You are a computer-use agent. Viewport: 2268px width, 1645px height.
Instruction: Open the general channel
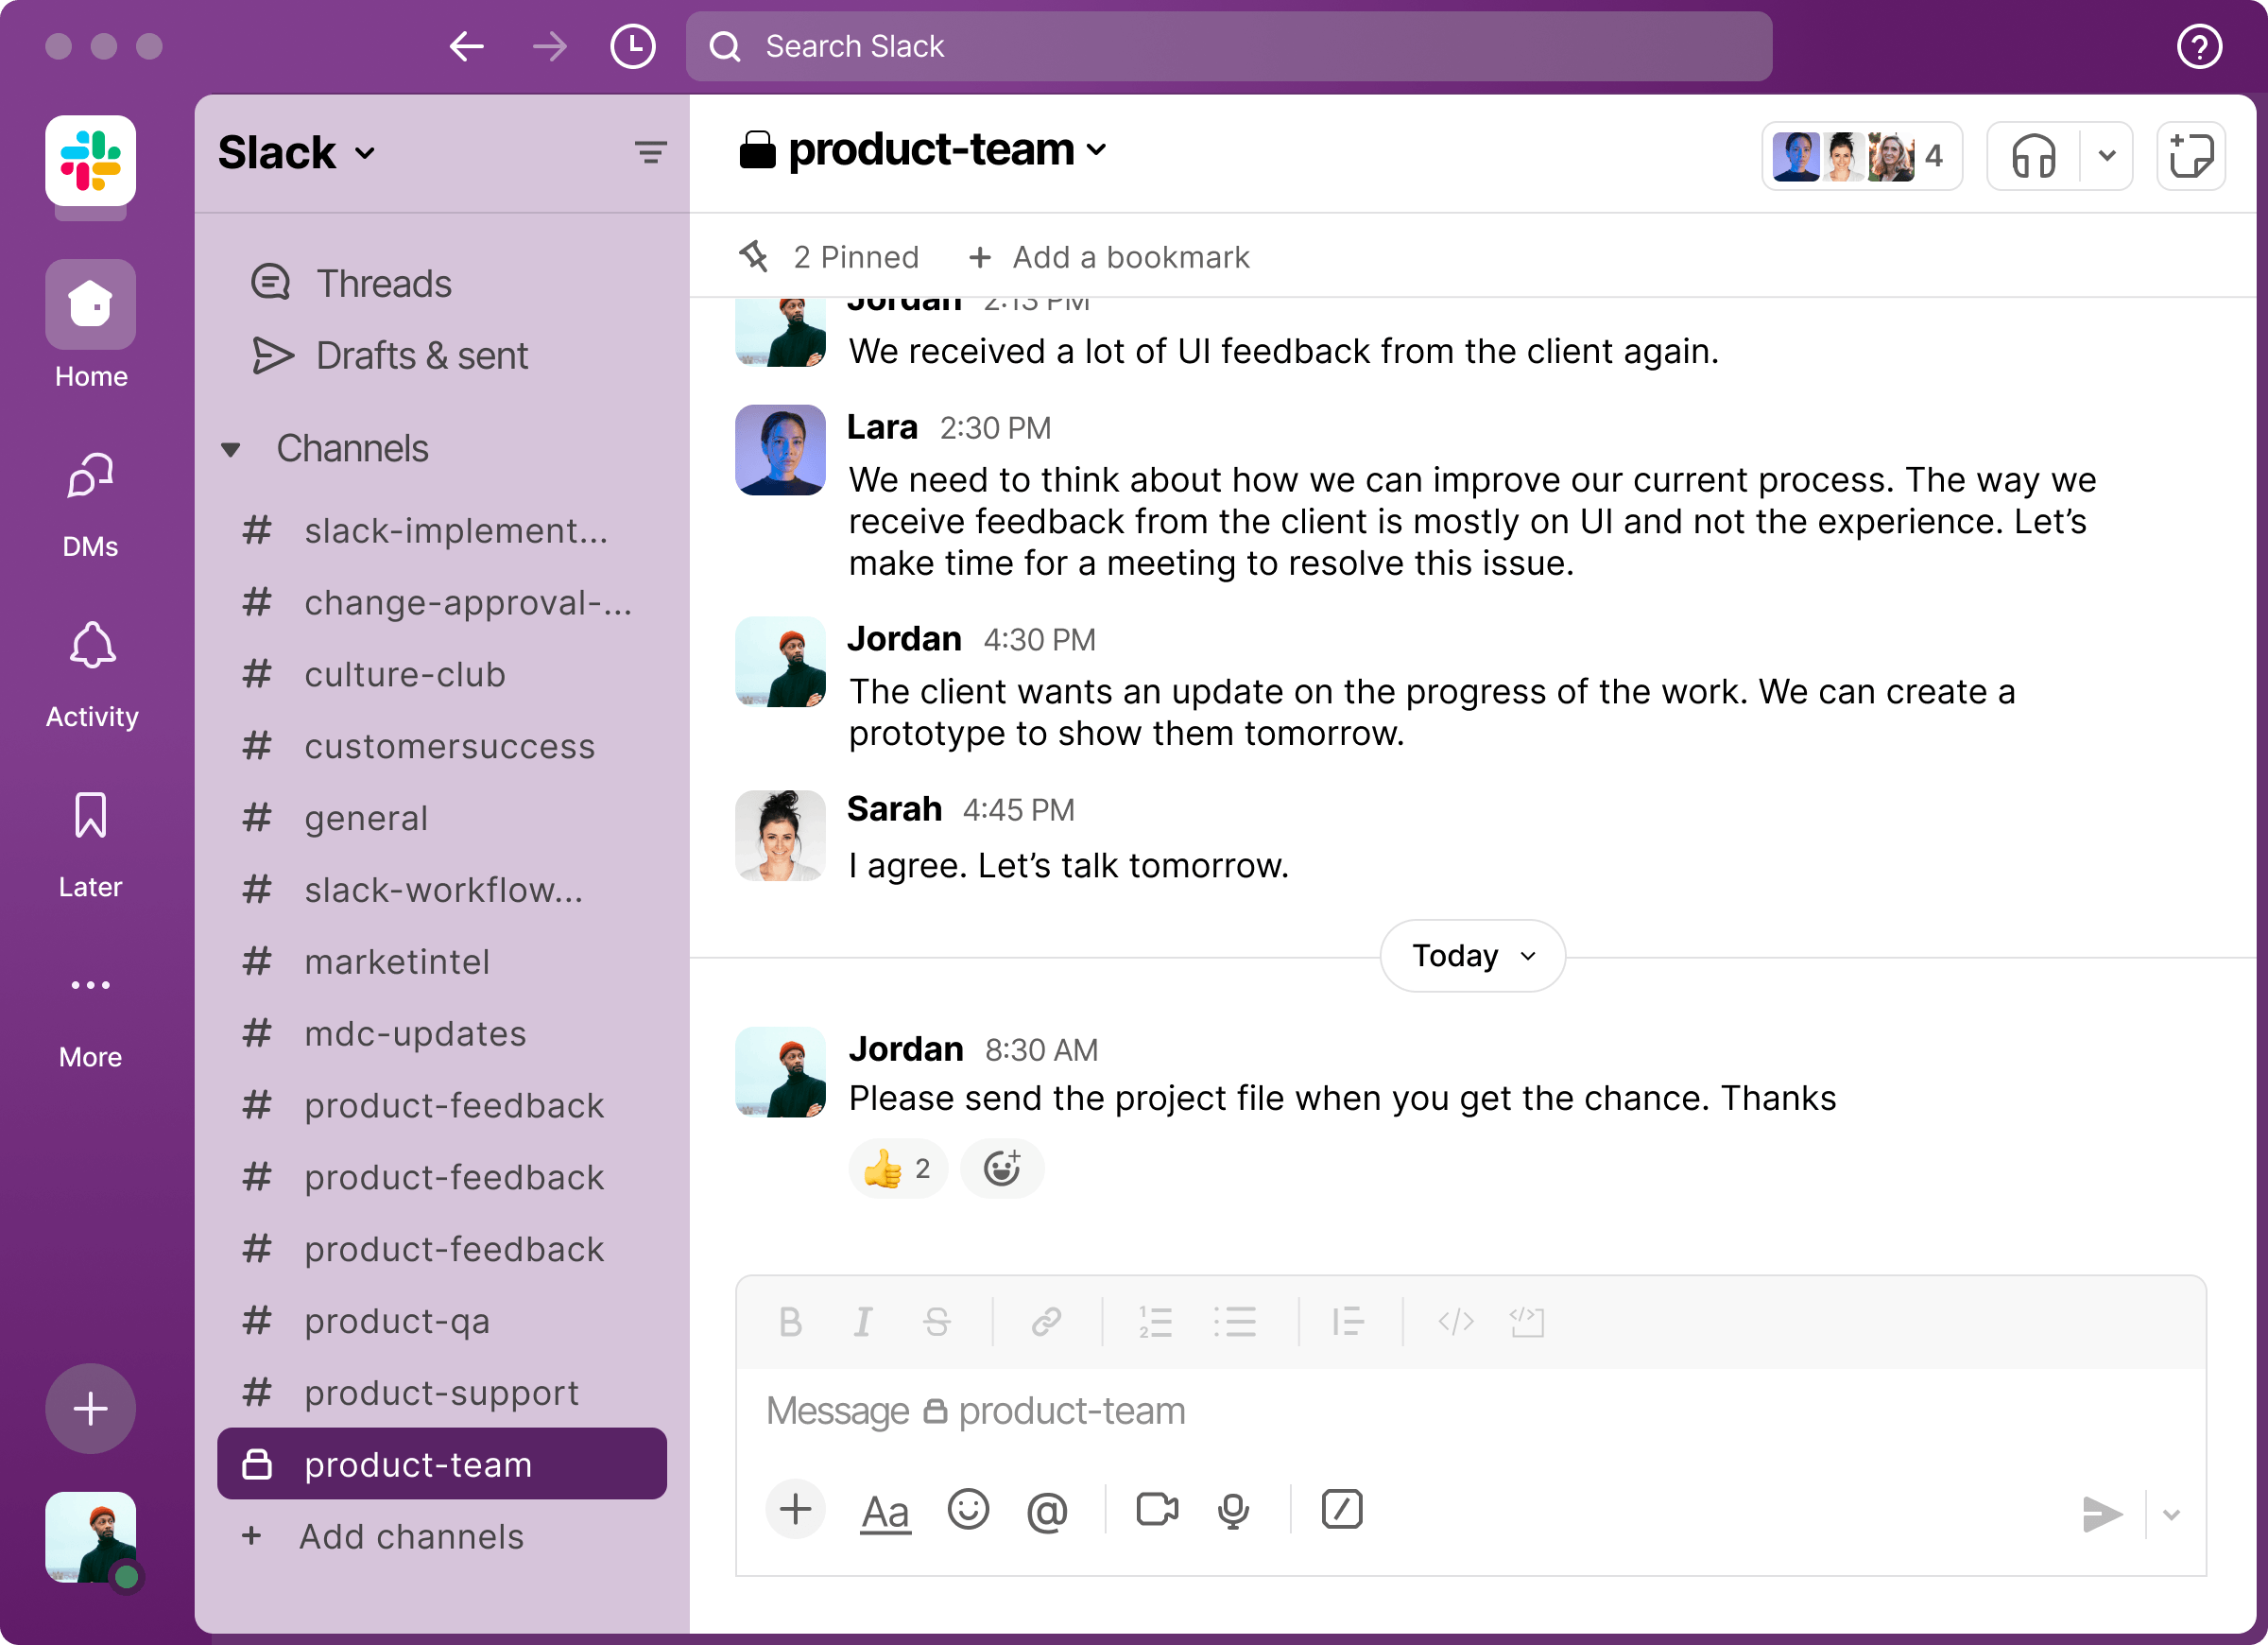(x=441, y=819)
